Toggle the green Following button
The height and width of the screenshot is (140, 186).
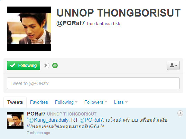tap(24, 65)
